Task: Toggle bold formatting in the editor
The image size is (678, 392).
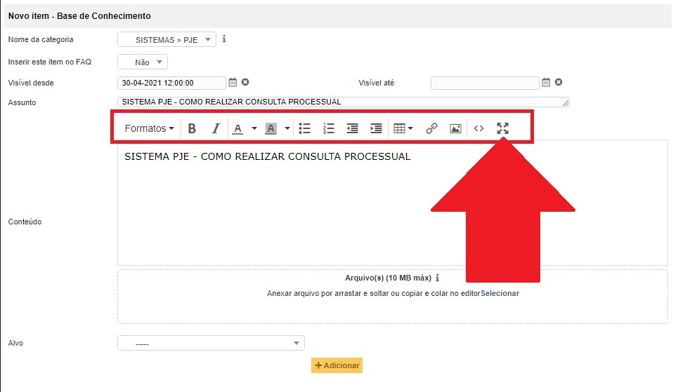Action: click(192, 128)
